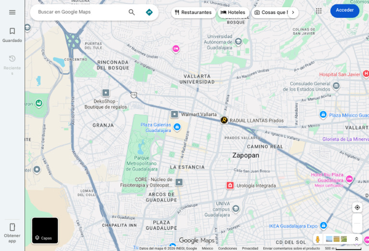Select IKEA Guadalajara Expo pin
The height and width of the screenshot is (251, 369).
[323, 226]
